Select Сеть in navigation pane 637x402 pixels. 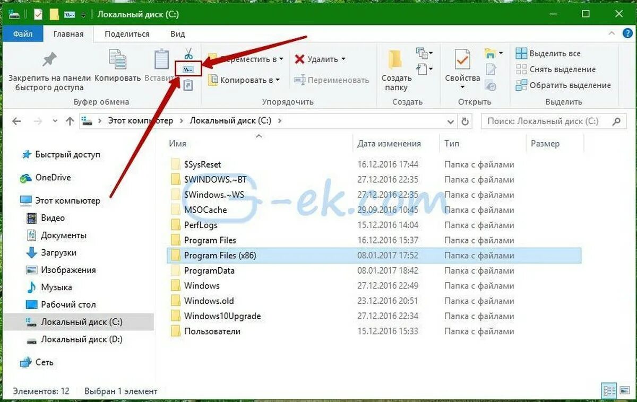coord(37,363)
